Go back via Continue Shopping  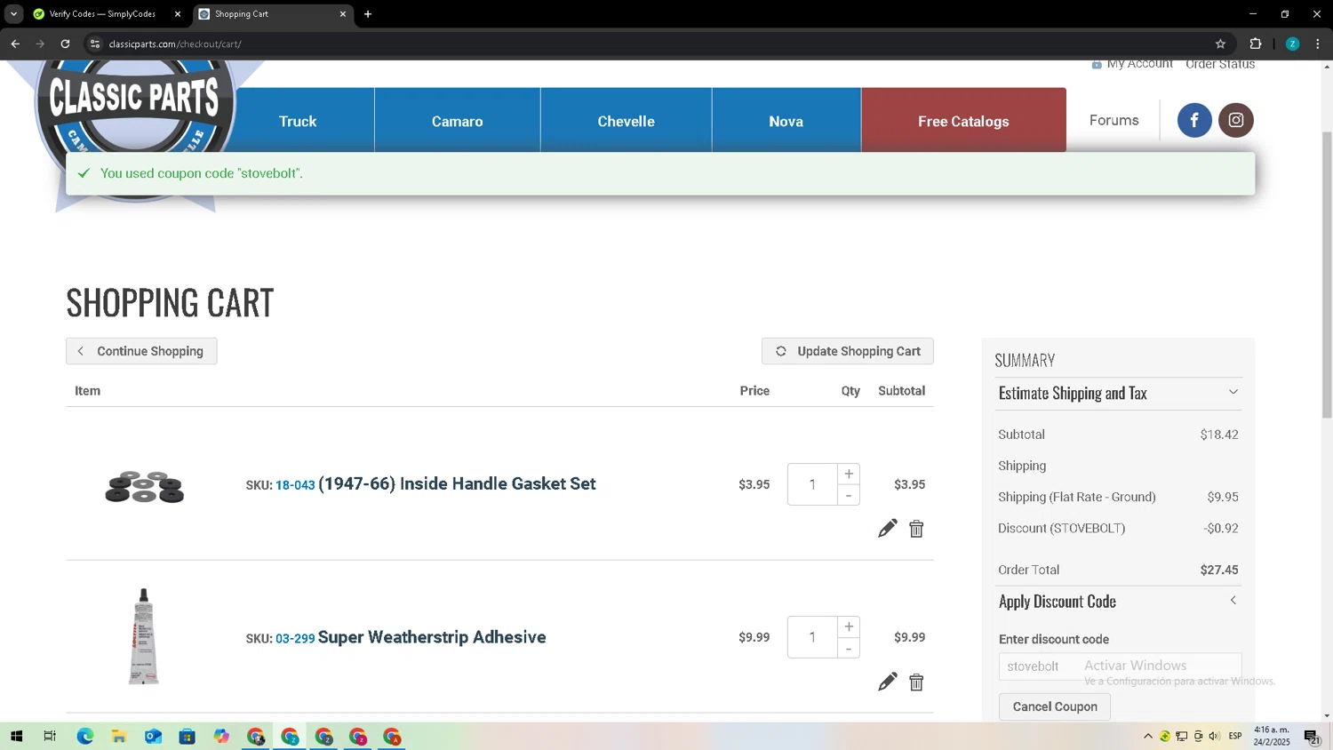141,351
